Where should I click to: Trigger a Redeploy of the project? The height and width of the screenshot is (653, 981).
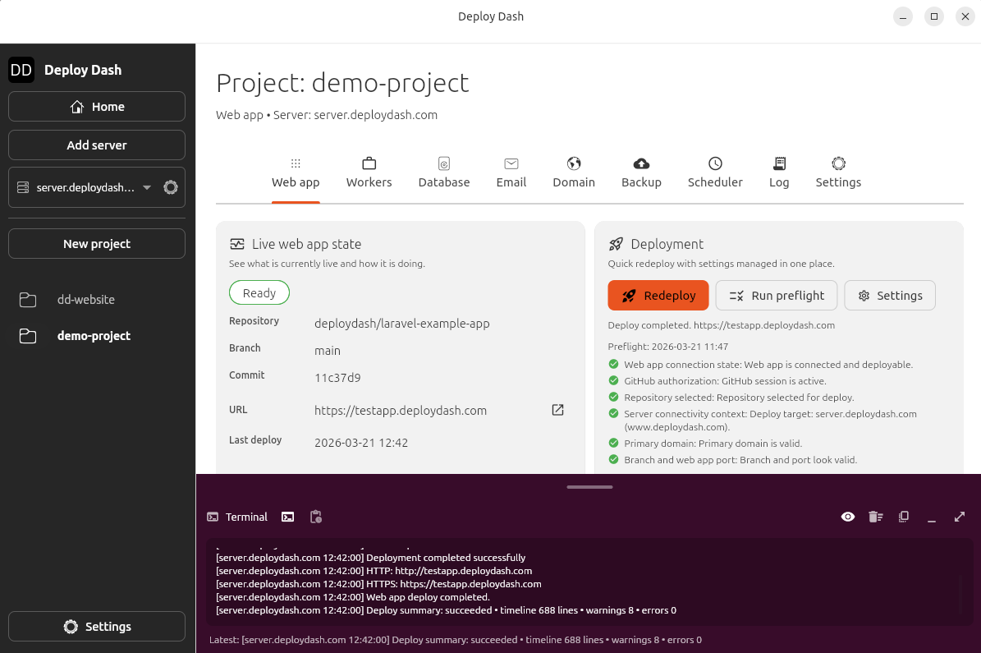pos(658,295)
